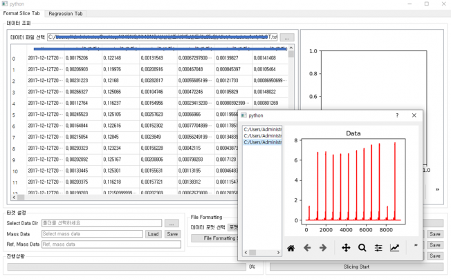Click the forward arrow in plot toolbar

(322, 247)
